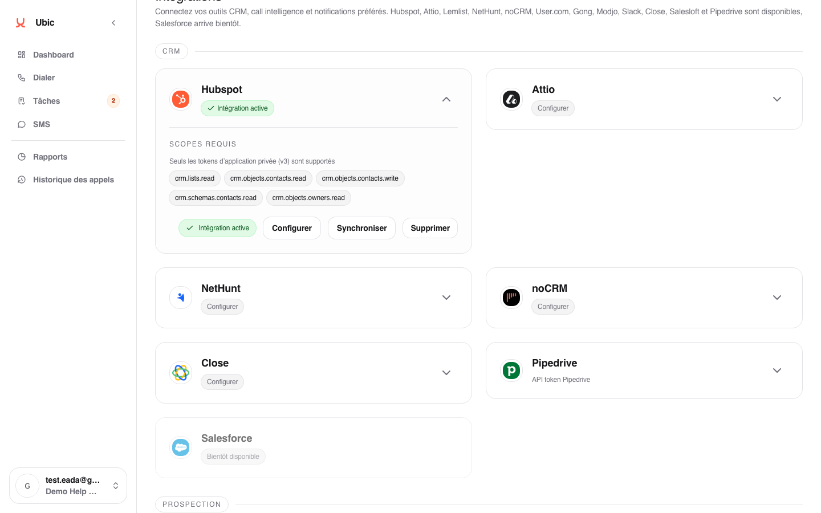This screenshot has height=513, width=821.
Task: Click the tasks count badge showing 2
Action: point(113,101)
